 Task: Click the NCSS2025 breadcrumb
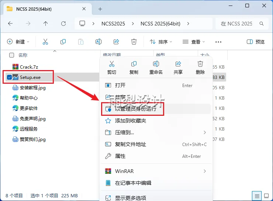[113, 24]
